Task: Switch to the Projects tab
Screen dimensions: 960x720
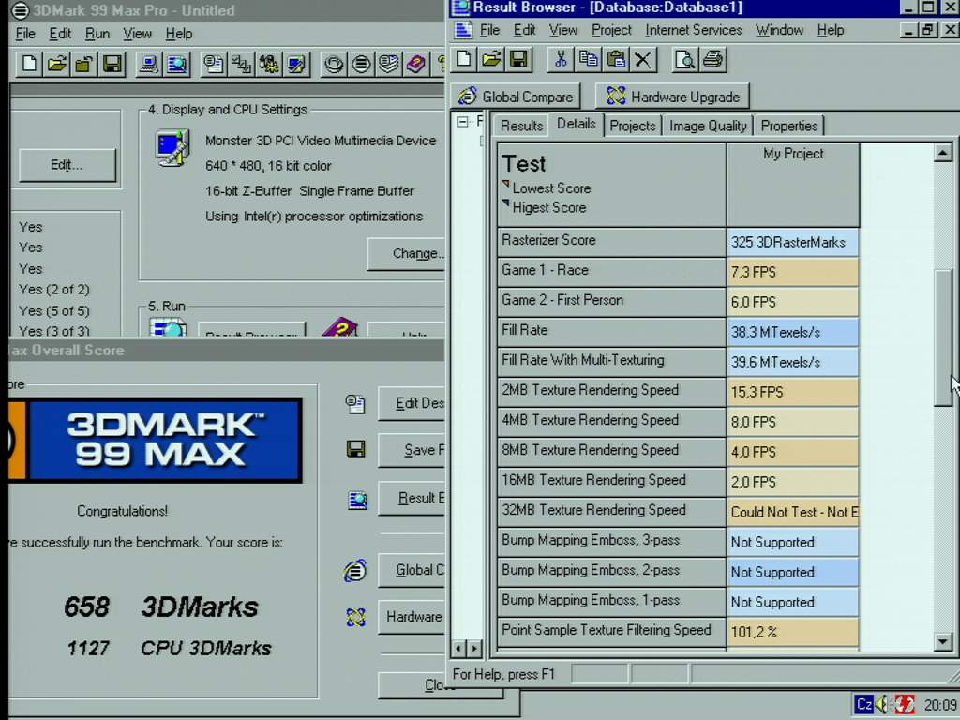Action: click(x=633, y=126)
